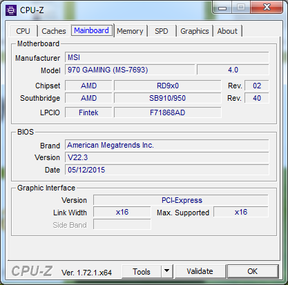
Task: Minimize the CPU-Z window
Action: click(222, 8)
